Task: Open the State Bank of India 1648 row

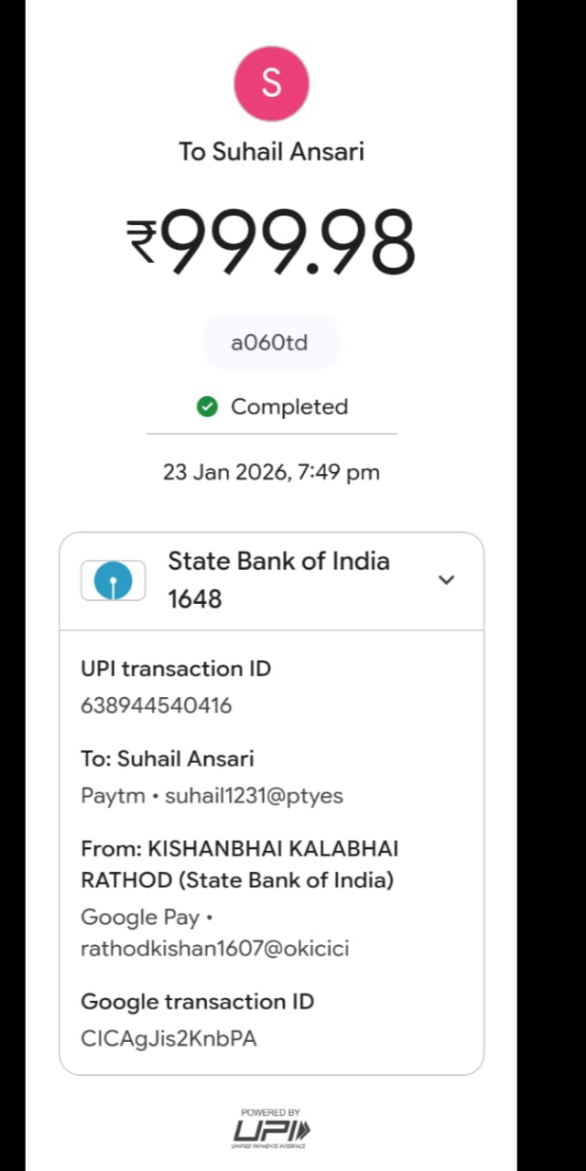Action: 278,579
